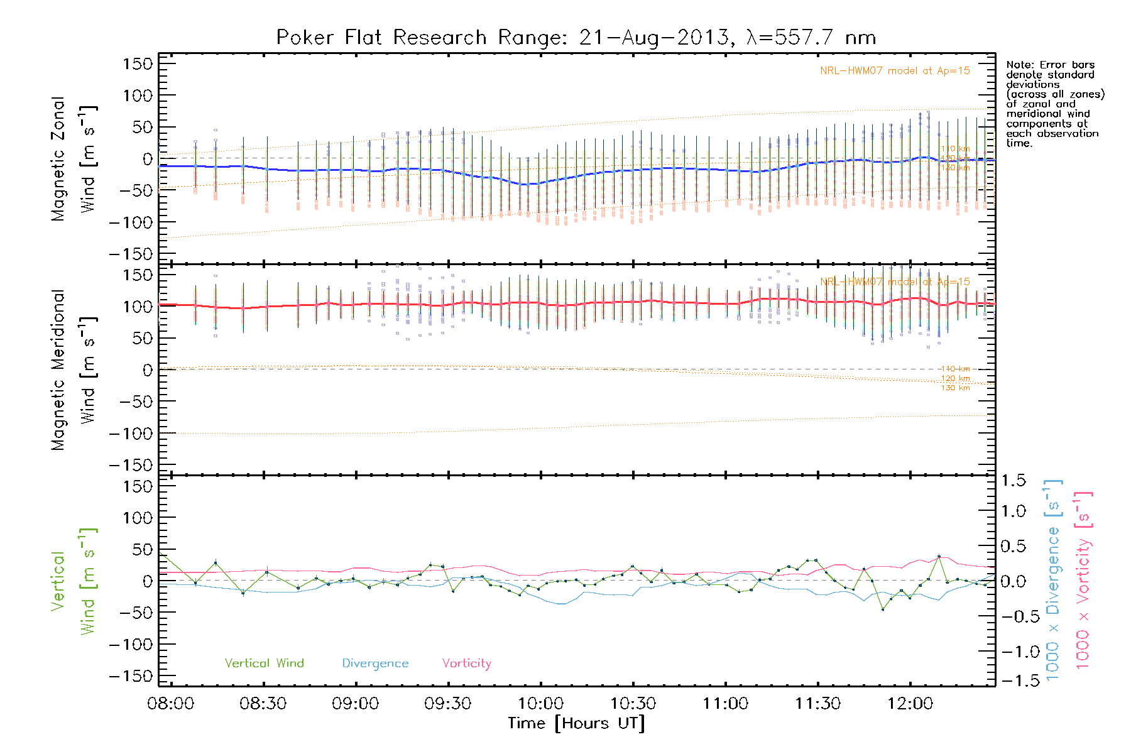Viewport: 1131px width, 754px height.
Task: Click the Magnetic Meridional Wind axis title
Action: (74, 370)
